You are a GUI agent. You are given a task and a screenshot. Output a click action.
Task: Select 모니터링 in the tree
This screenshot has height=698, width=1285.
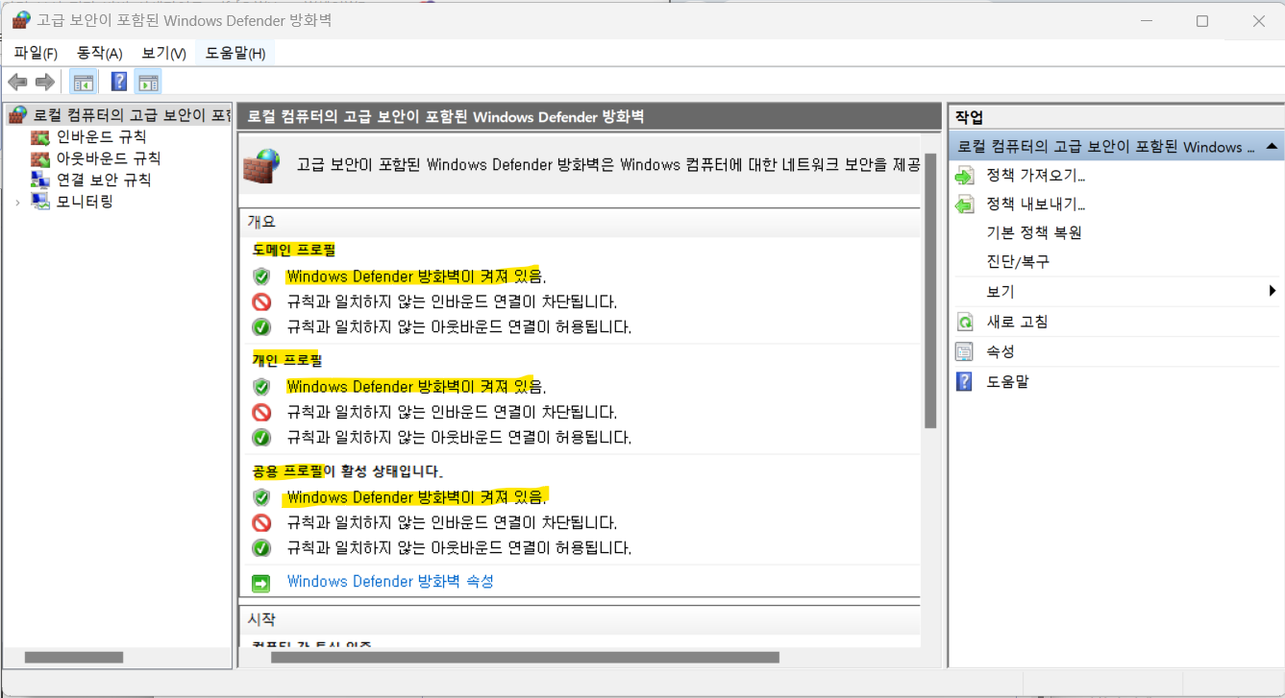click(85, 202)
